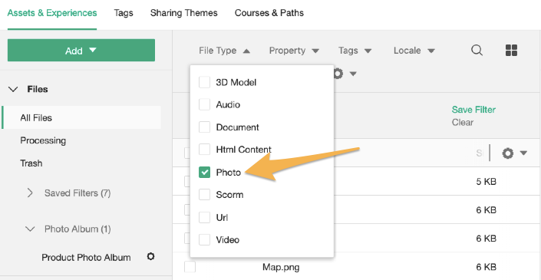Open Product Photo Album
This screenshot has height=280, width=541.
point(86,258)
